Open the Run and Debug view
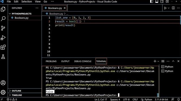181x101 pixels. pyautogui.click(x=3, y=38)
